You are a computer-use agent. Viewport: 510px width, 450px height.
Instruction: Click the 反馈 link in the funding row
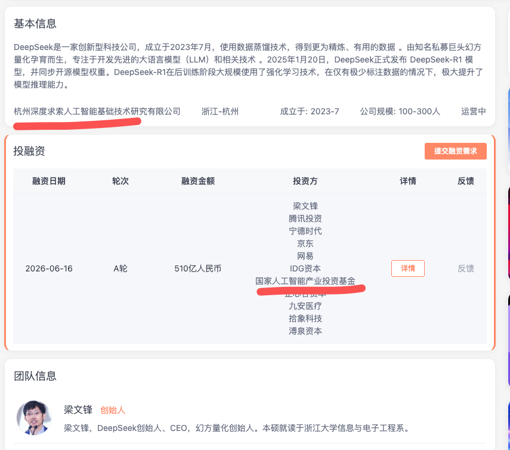465,268
